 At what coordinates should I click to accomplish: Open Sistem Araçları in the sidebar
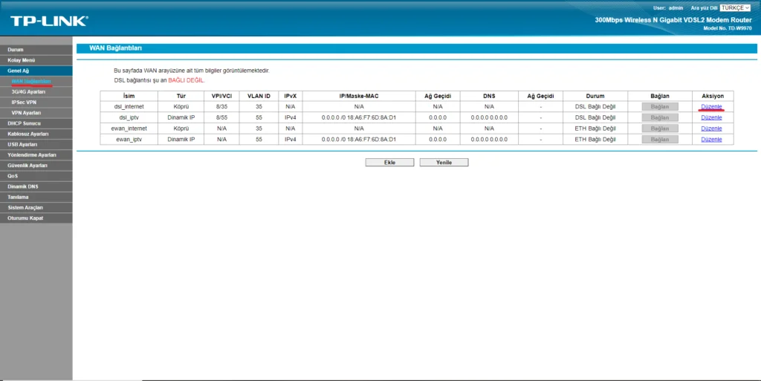point(25,207)
